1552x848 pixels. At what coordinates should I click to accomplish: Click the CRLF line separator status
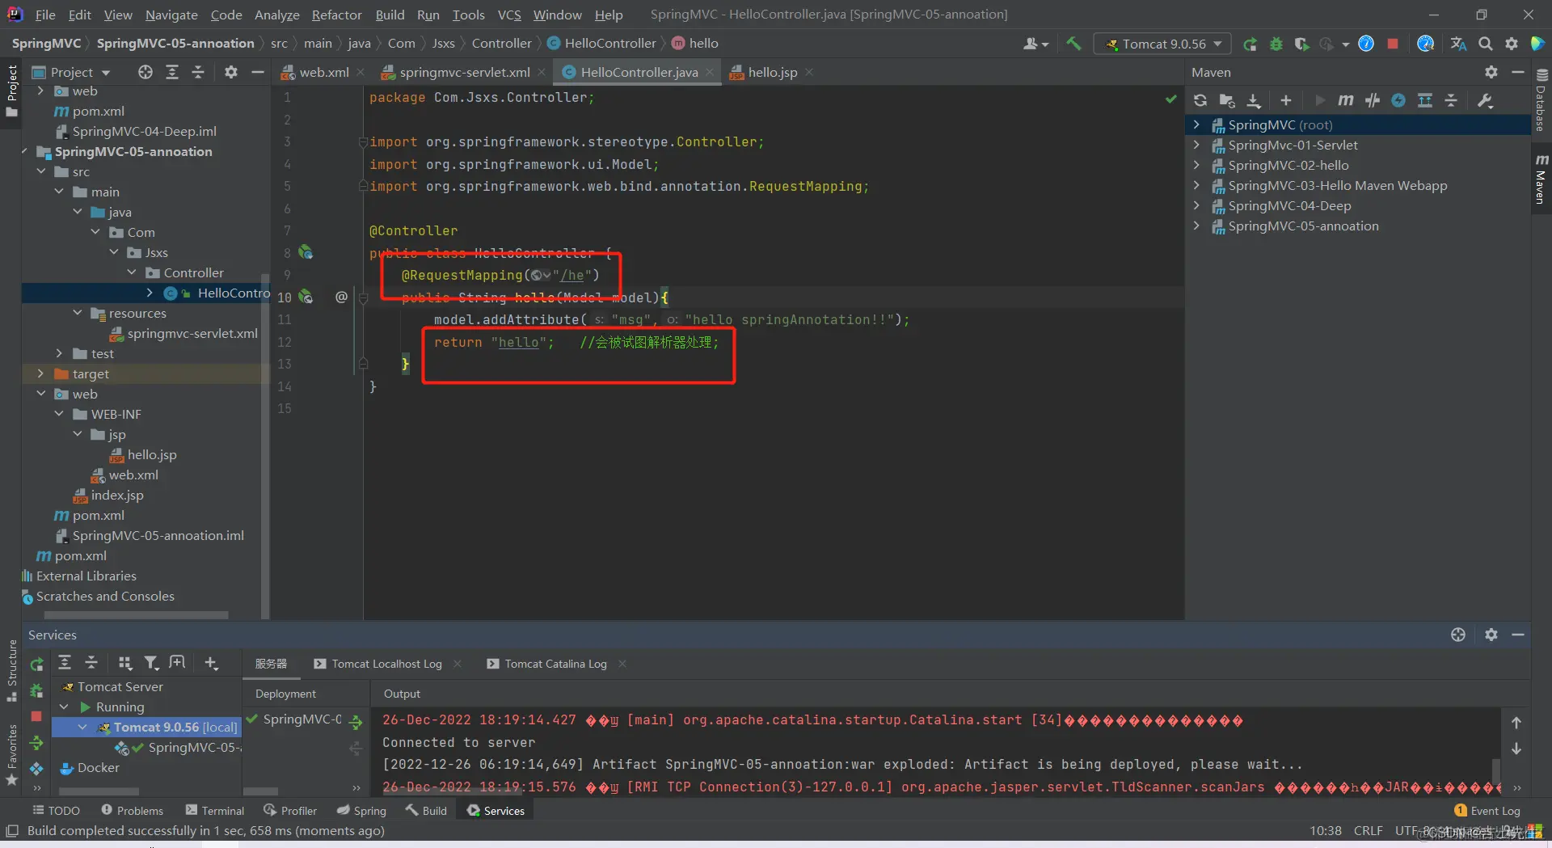tap(1368, 830)
